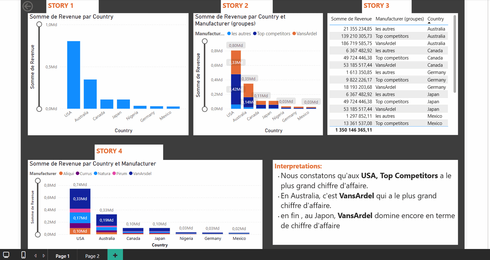The height and width of the screenshot is (260, 490).
Task: Click the table's vertical scrollbar in Story 3
Action: [x=455, y=54]
